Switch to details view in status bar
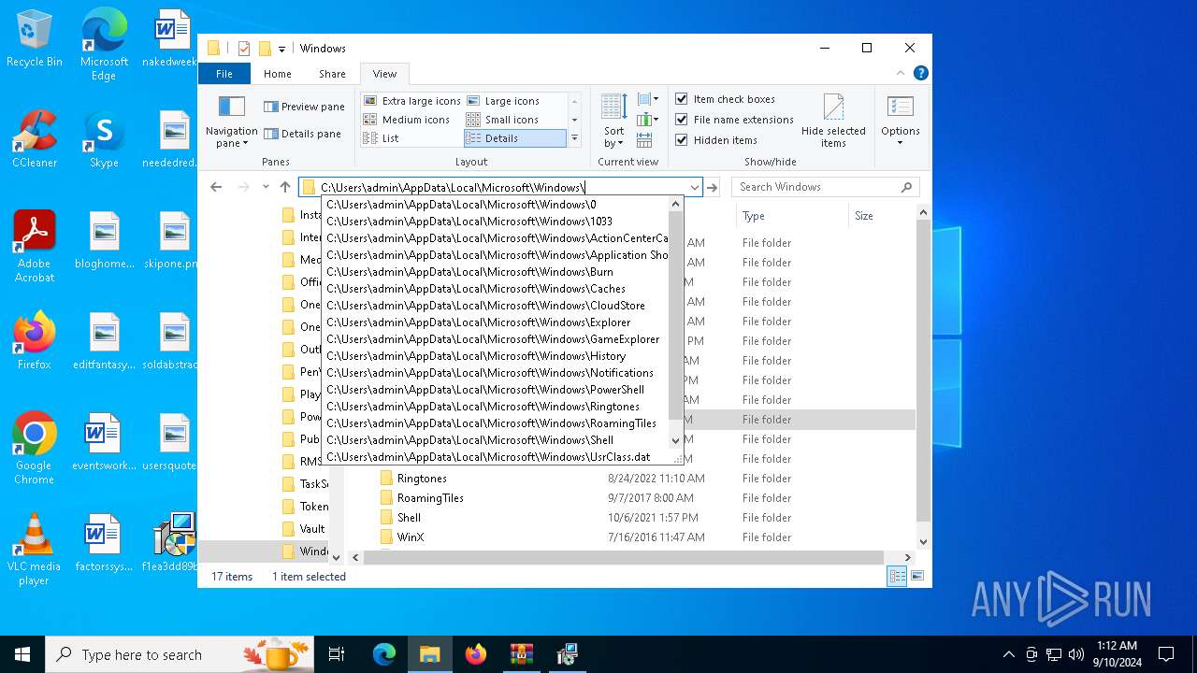 (x=897, y=577)
